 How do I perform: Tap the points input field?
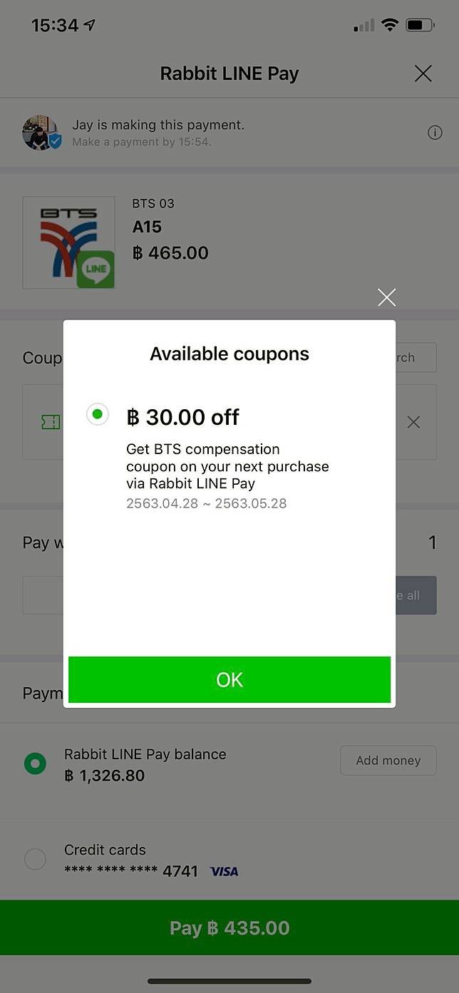point(43,595)
